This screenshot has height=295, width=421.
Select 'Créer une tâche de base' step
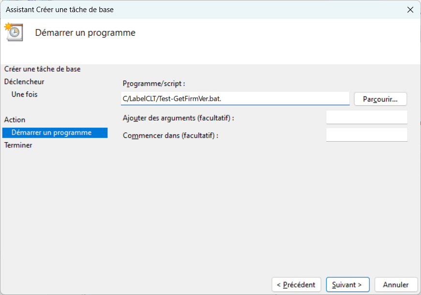tap(43, 69)
